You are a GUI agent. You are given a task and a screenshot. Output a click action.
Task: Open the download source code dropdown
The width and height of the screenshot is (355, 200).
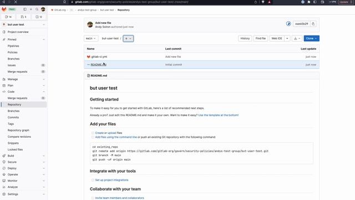pos(297,38)
